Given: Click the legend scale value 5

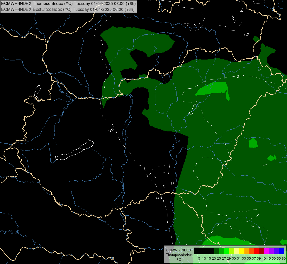Looking at the screenshot, I should 199,258.
